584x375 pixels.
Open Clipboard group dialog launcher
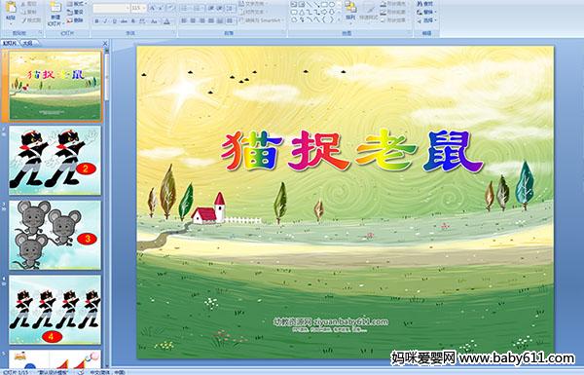pos(40,33)
